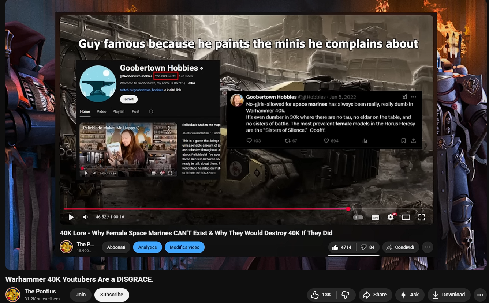
Task: Click the tweet's heart icon showing 694
Action: [x=326, y=141]
